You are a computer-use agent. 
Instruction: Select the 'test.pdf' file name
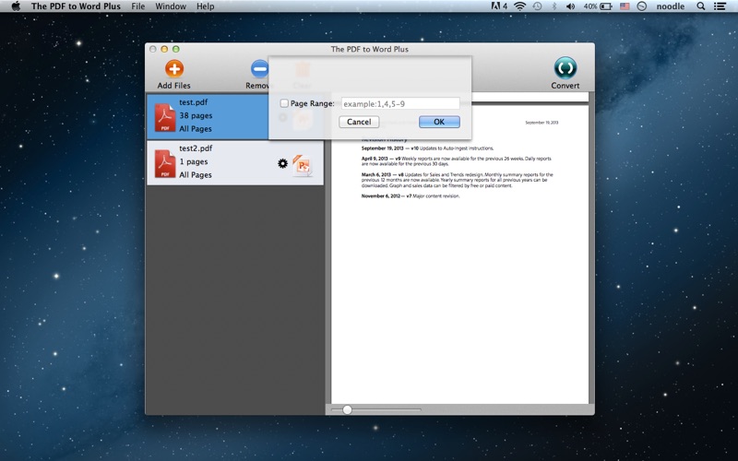tap(194, 102)
